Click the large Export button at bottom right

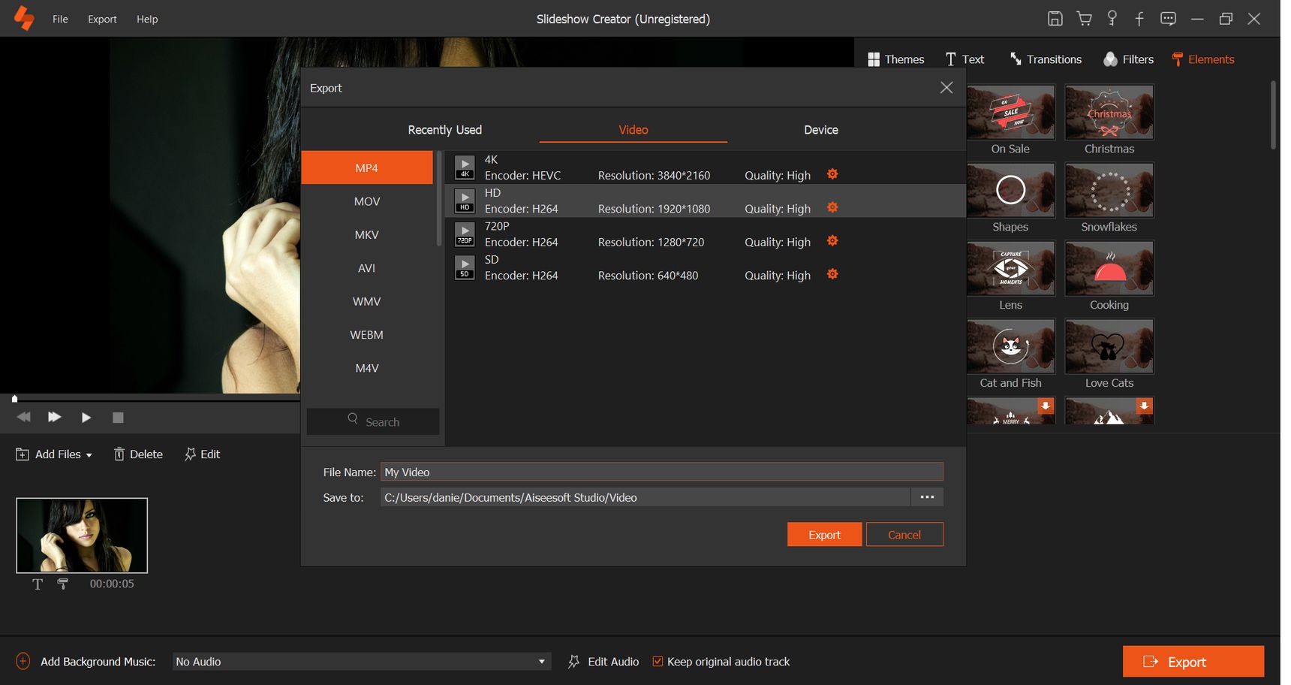pos(1193,662)
